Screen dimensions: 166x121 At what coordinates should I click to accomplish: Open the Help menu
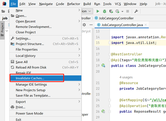coord(143,4)
